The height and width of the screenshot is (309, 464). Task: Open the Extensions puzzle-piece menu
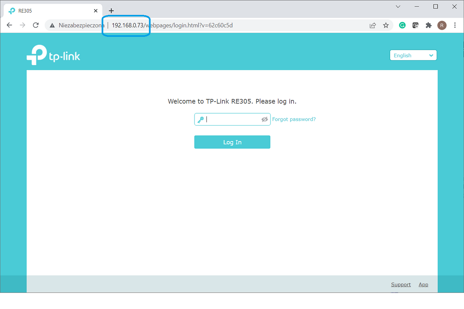(x=429, y=25)
